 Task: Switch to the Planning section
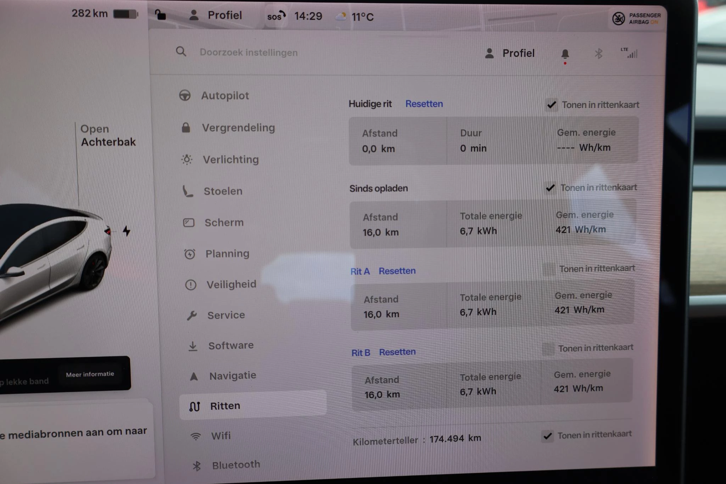[227, 253]
